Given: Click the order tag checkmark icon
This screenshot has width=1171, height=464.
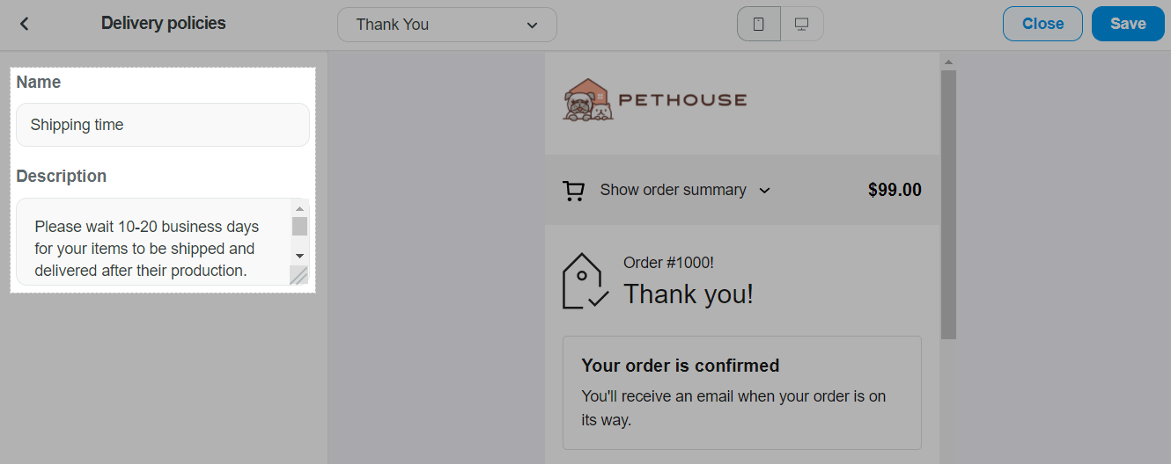Looking at the screenshot, I should (584, 281).
